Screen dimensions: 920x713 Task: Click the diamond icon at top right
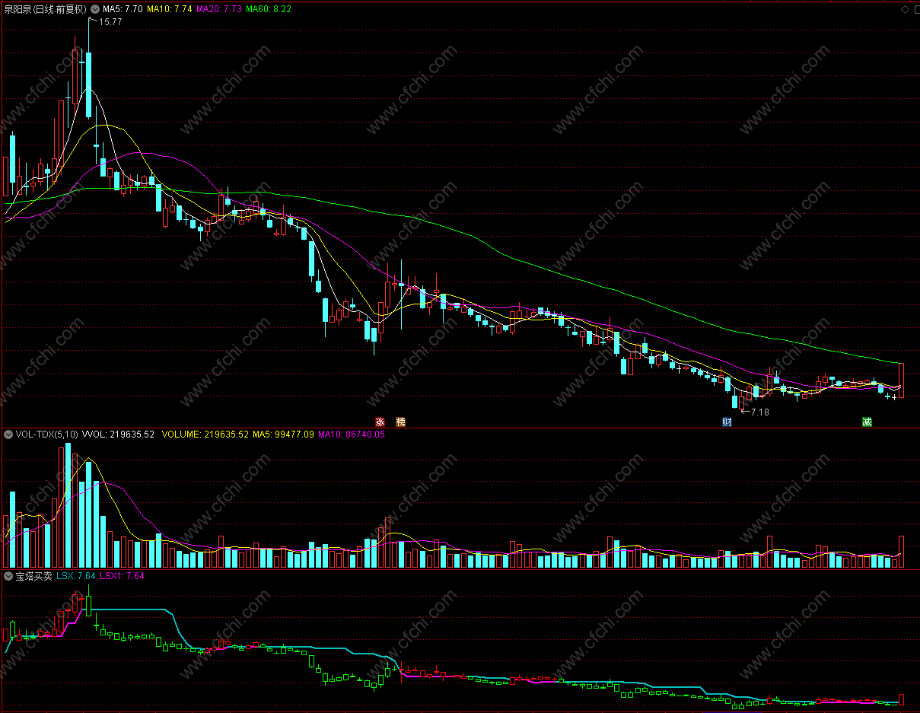click(904, 9)
